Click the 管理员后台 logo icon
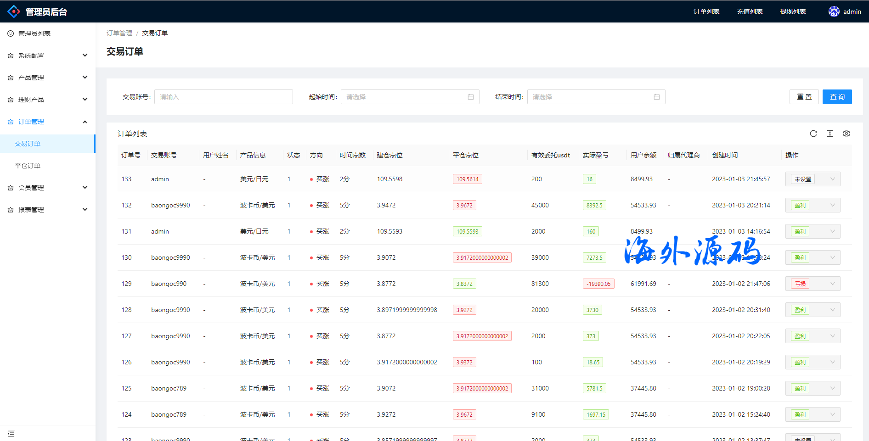This screenshot has height=441, width=869. click(x=14, y=11)
